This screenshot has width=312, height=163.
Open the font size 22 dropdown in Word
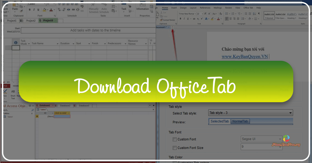[202, 14]
